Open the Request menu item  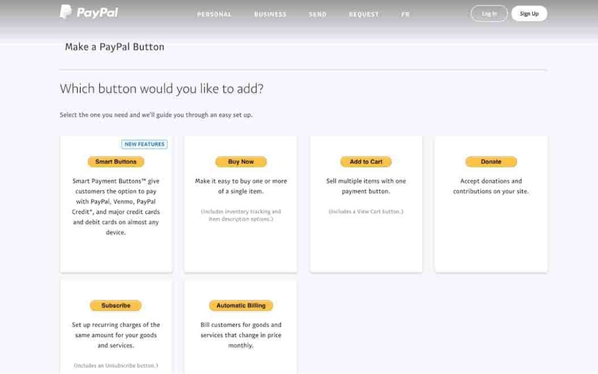[x=363, y=15]
